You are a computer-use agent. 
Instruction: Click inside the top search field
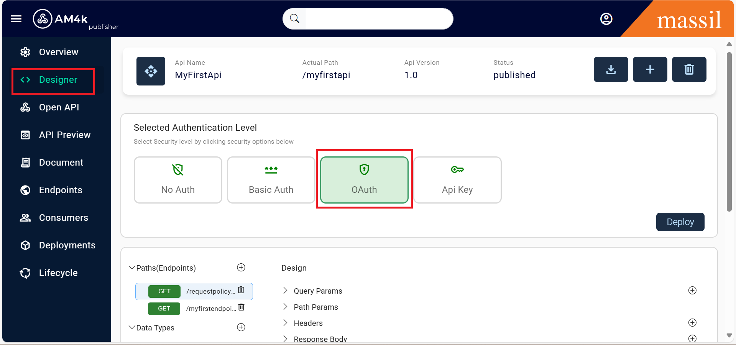pos(379,19)
